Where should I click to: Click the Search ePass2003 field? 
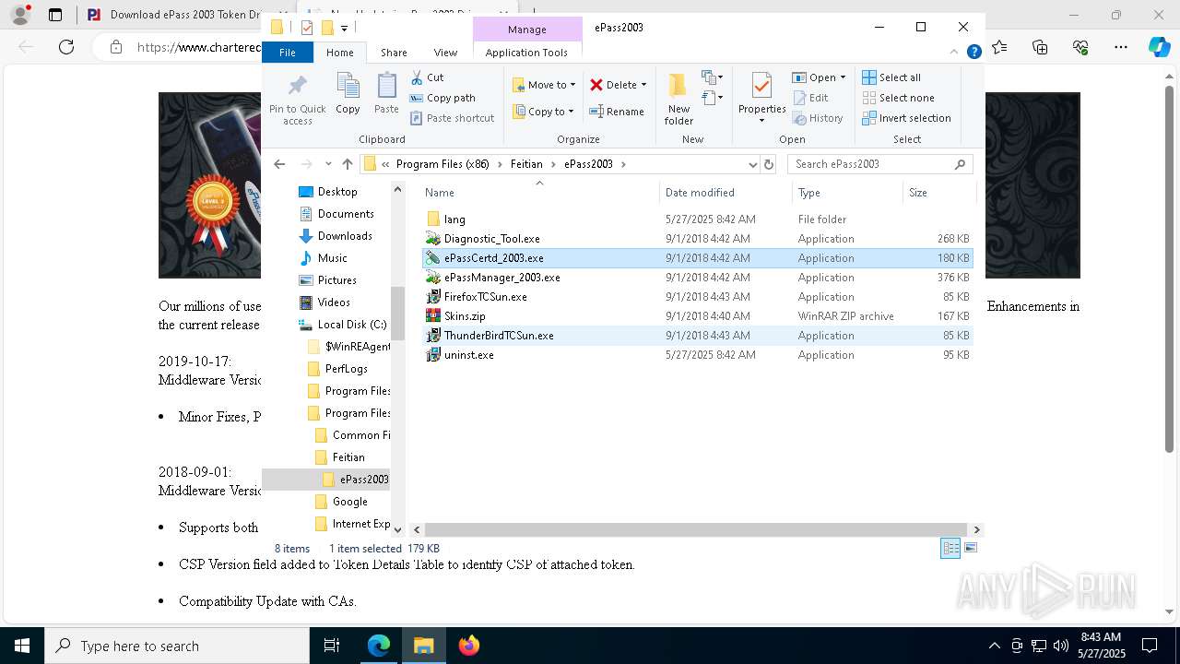coord(879,164)
